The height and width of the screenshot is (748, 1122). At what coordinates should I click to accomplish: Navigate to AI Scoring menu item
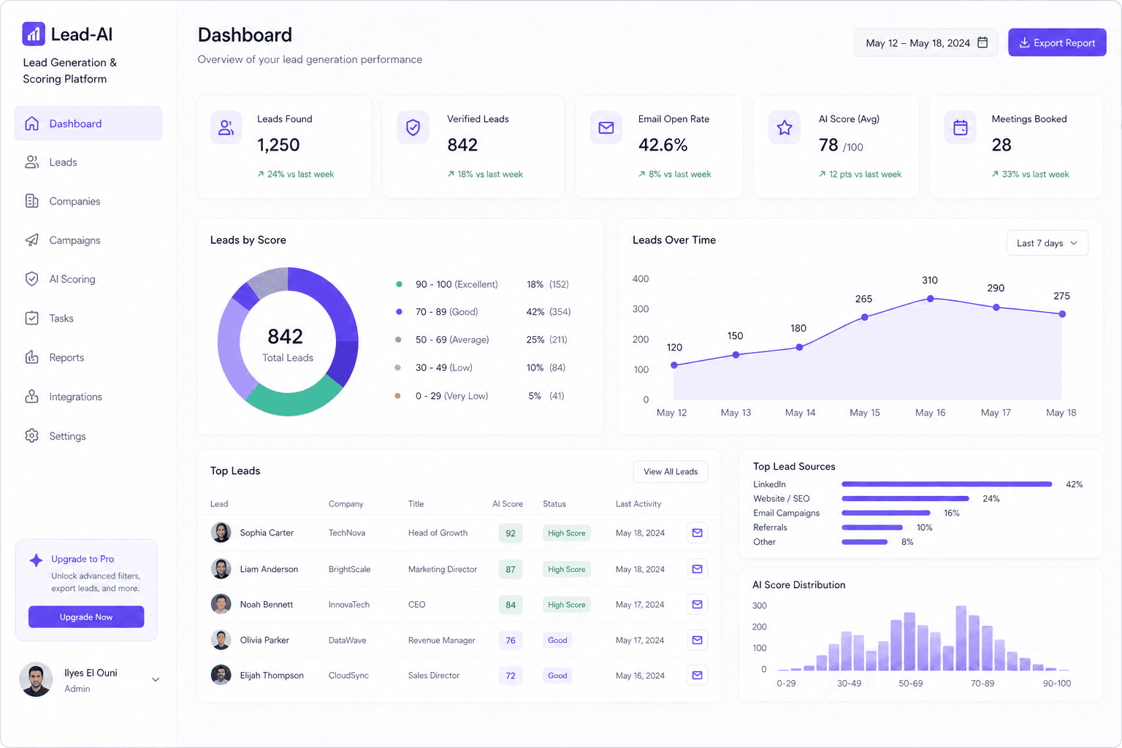point(88,279)
